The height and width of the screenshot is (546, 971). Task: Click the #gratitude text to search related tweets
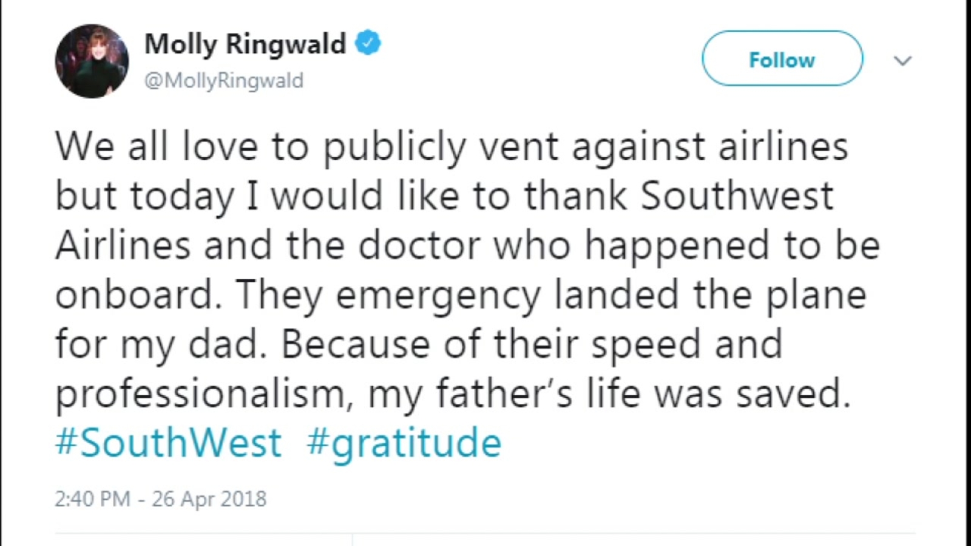[405, 442]
